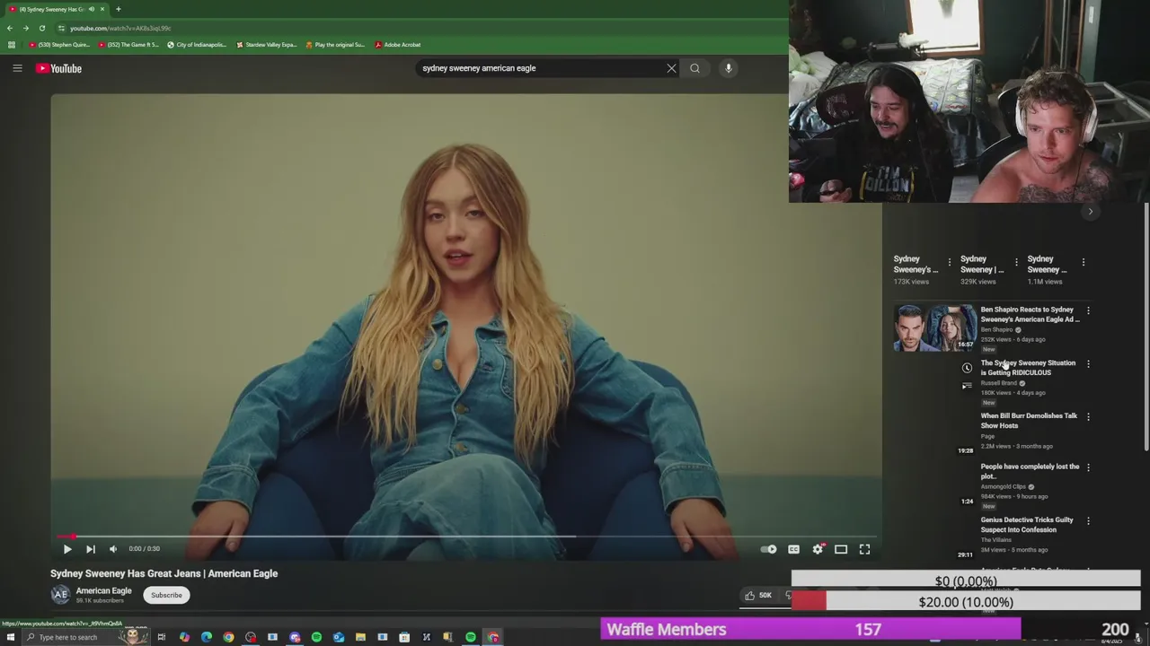Launch Microsoft Edge from taskbar
The height and width of the screenshot is (646, 1150).
click(207, 637)
